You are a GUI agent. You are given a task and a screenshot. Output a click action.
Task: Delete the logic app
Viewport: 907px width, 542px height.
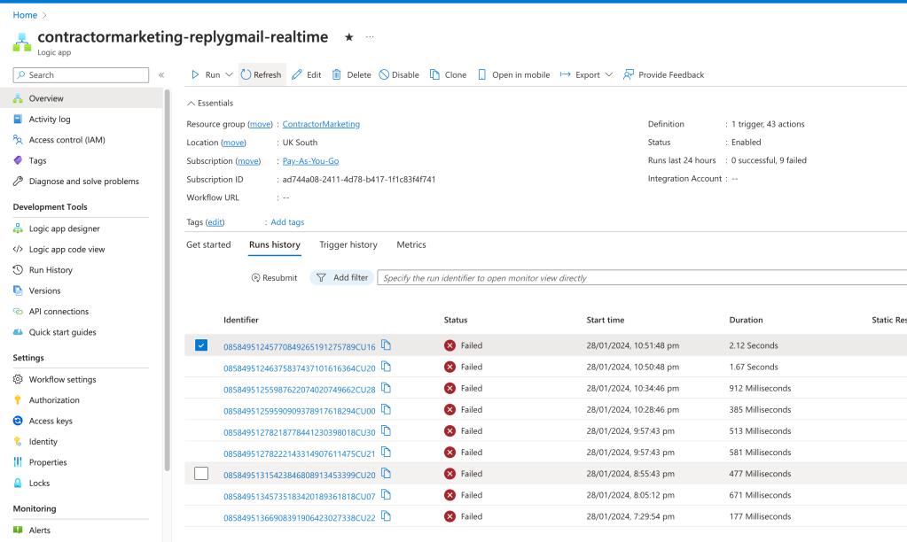(x=351, y=74)
